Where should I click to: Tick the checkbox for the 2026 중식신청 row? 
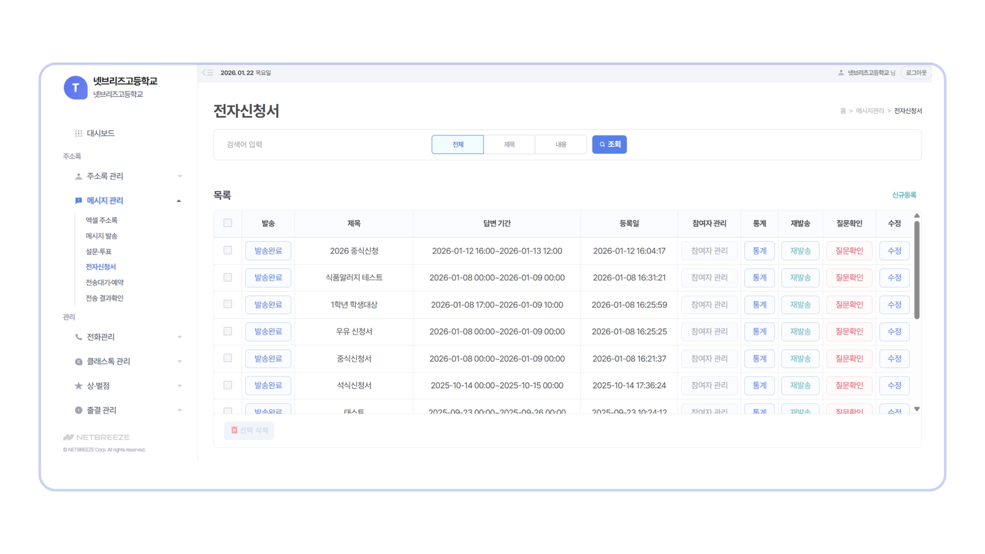[x=227, y=250]
